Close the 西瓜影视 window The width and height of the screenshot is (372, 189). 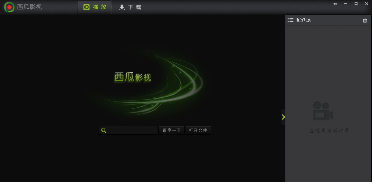(367, 4)
